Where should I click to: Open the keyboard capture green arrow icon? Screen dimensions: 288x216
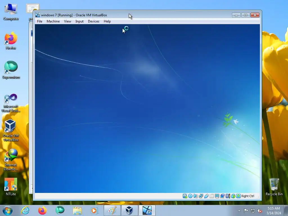(x=238, y=196)
